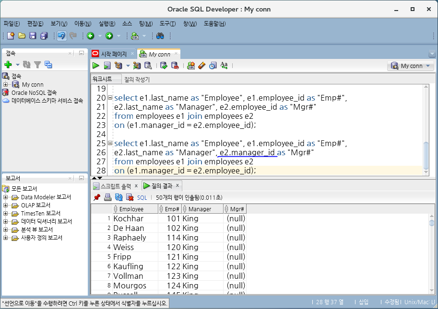The image size is (438, 309).
Task: Expand the Data Modeler 보고서 folder
Action: [5, 197]
